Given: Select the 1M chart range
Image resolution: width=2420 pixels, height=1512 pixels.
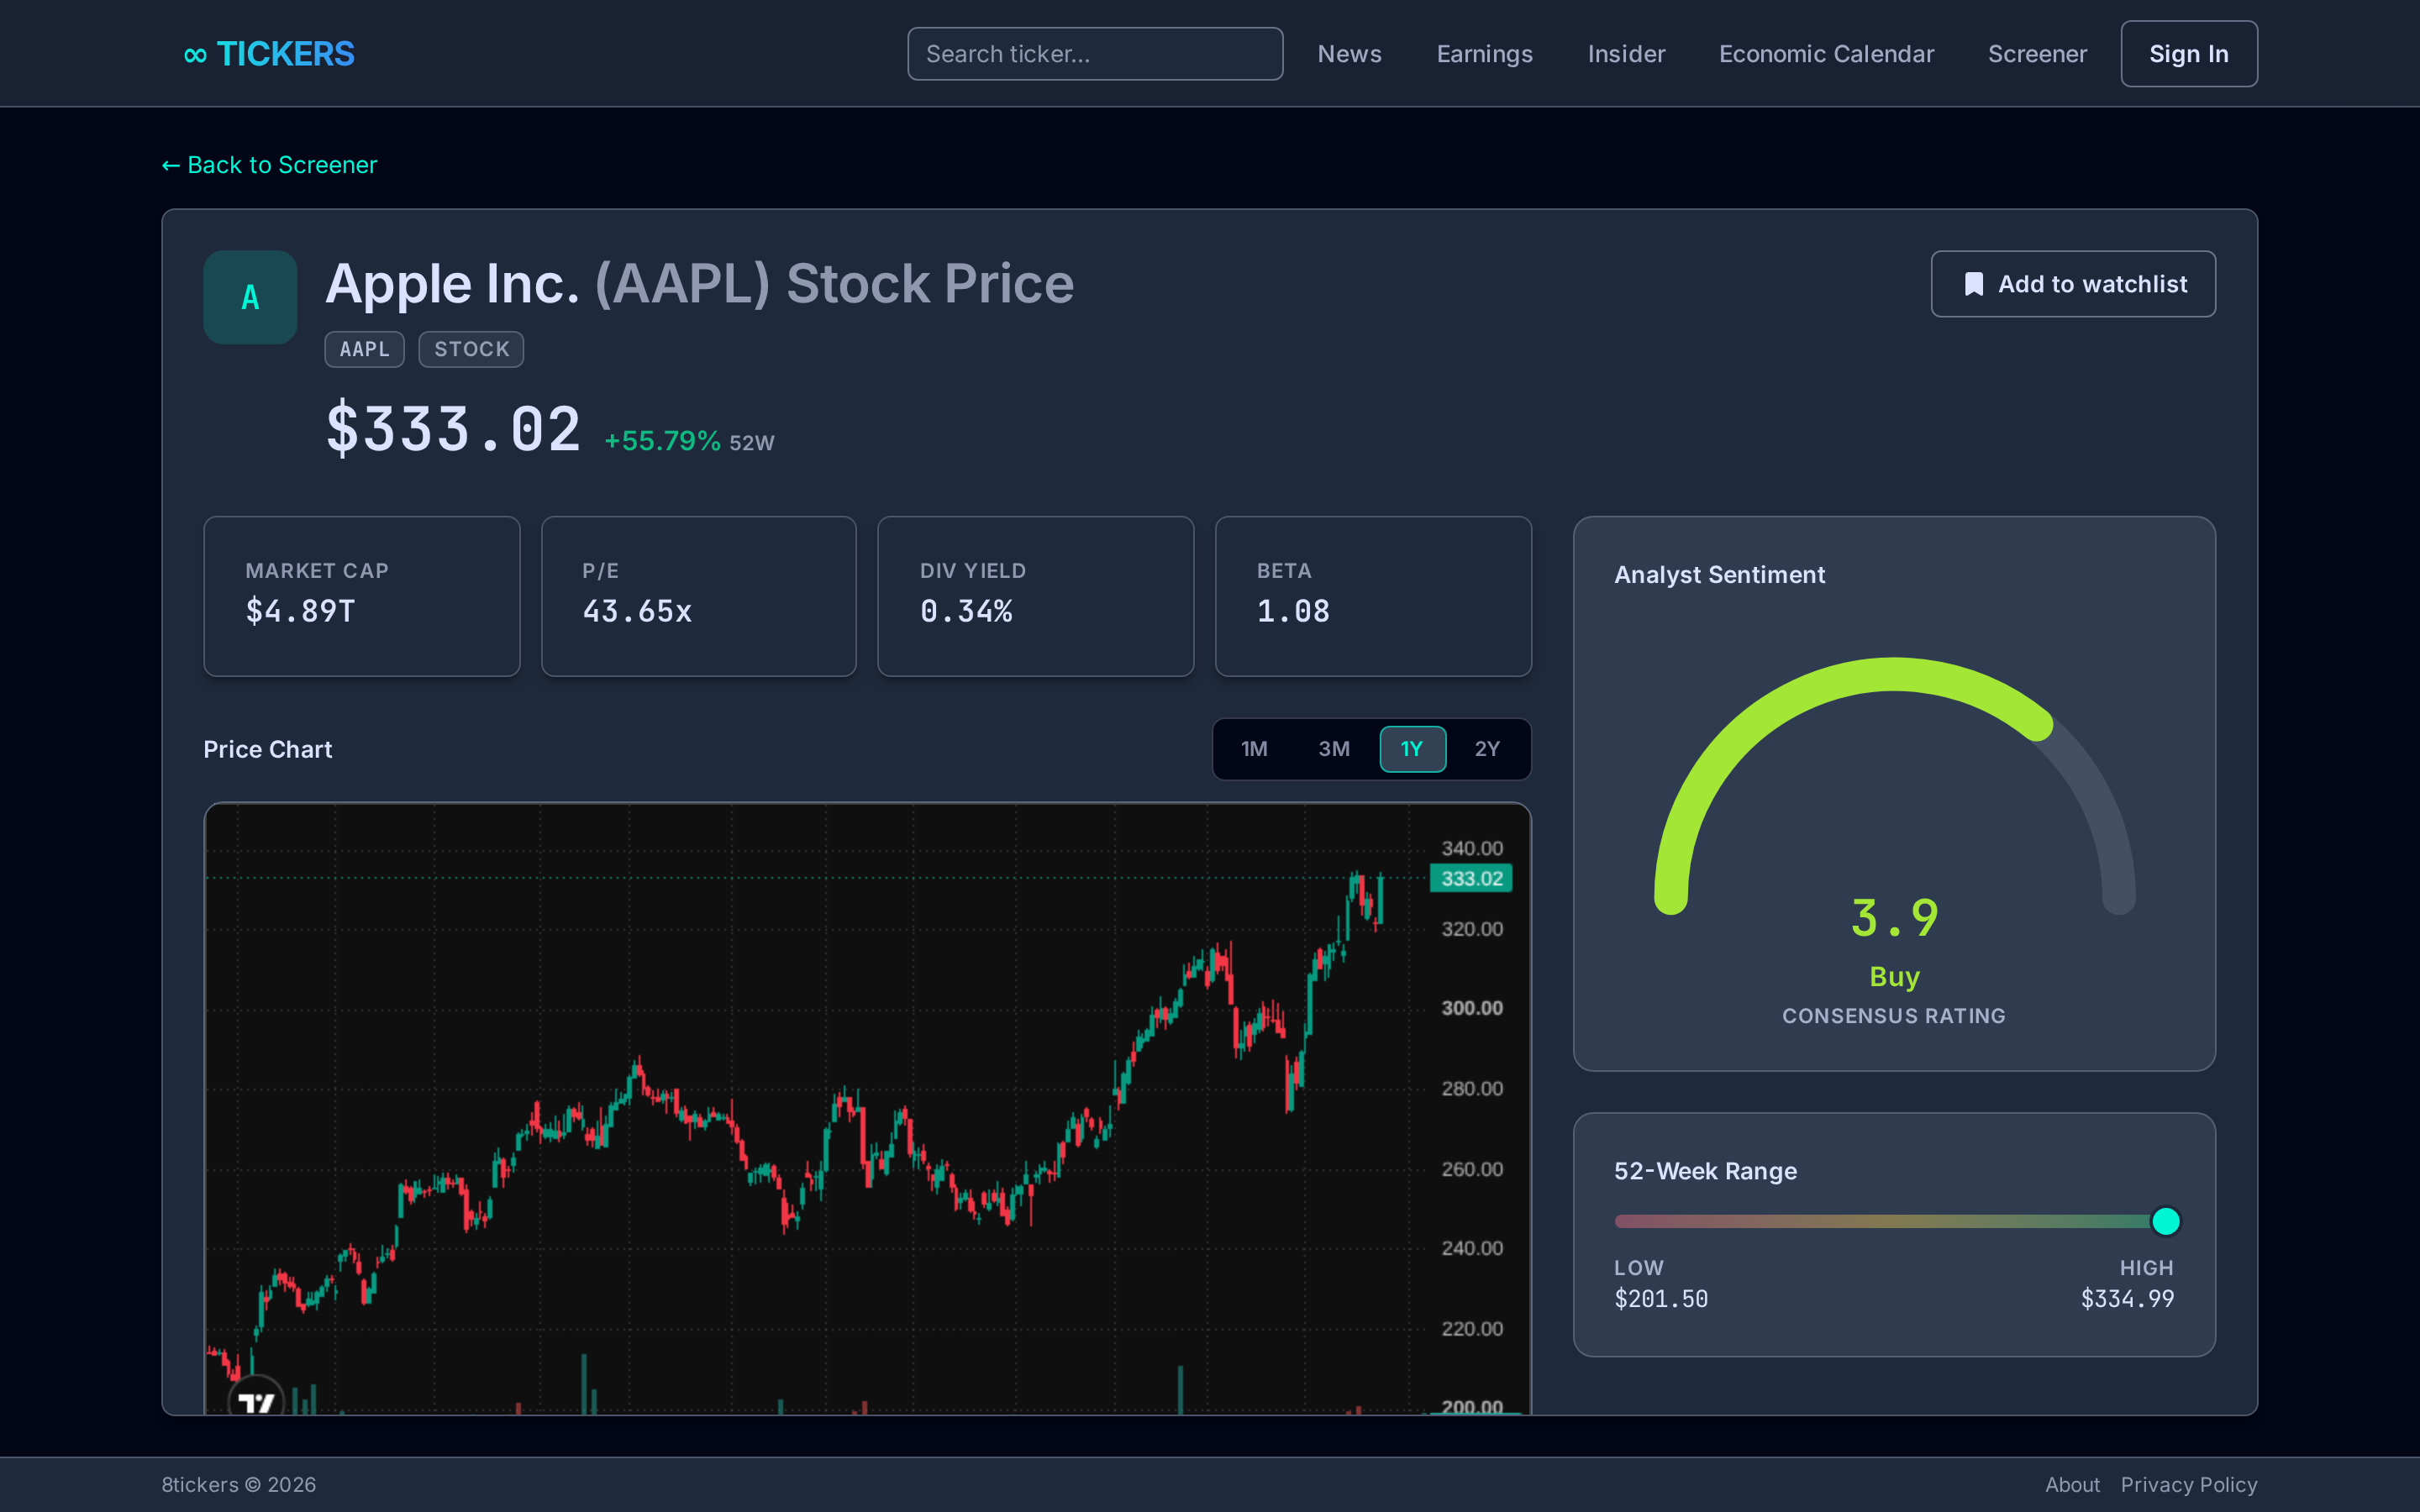Looking at the screenshot, I should pyautogui.click(x=1254, y=749).
